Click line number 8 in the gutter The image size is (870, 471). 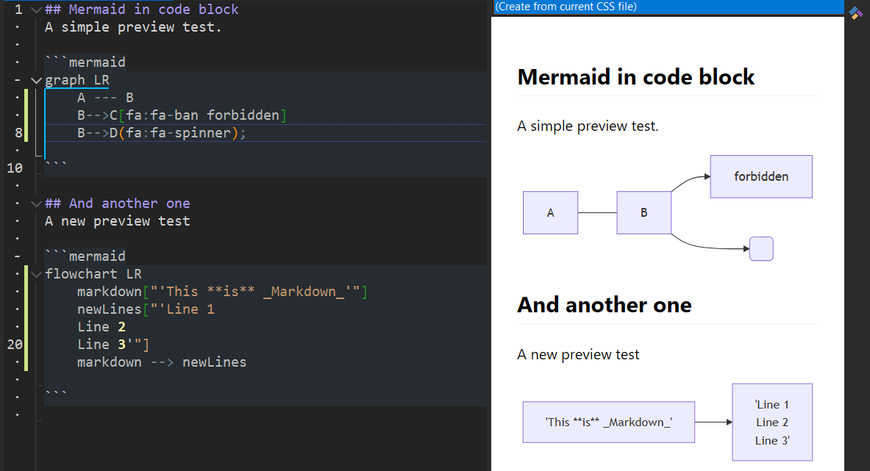[19, 133]
